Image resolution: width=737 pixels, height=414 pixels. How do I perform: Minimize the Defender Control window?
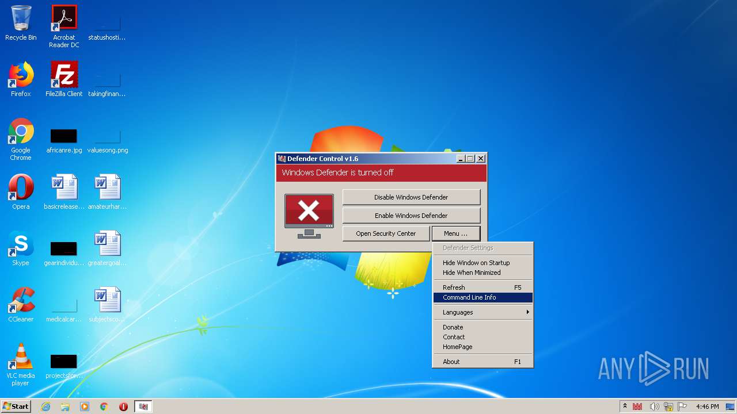461,159
